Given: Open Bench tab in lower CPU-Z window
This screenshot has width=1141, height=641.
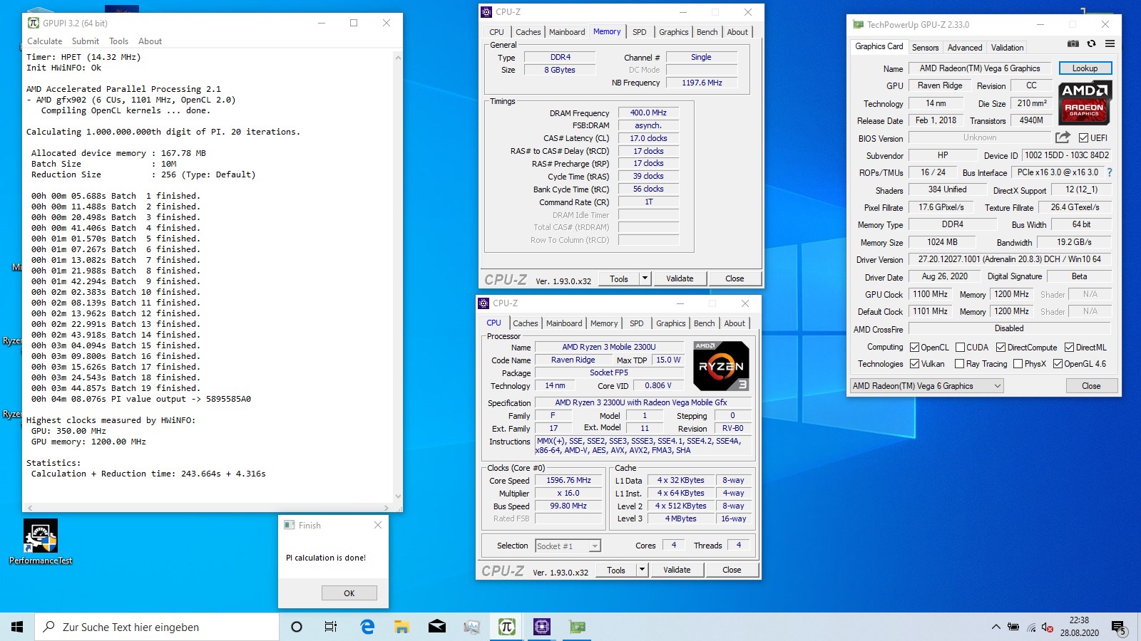Looking at the screenshot, I should 705,323.
